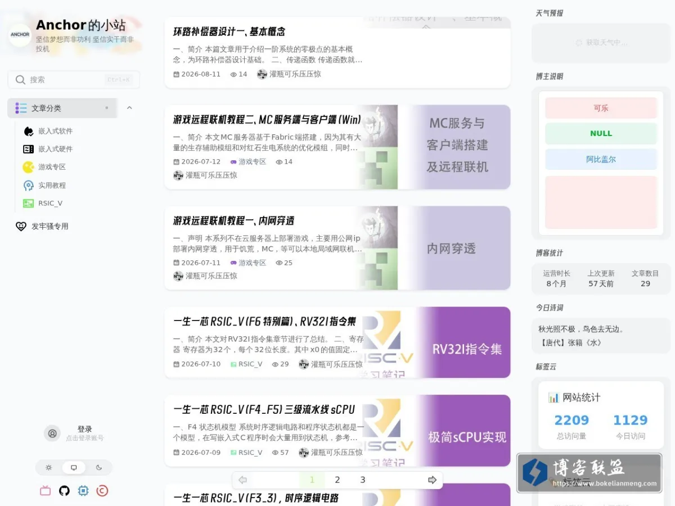Click the 内网穿透 cover thumbnail

click(x=436, y=248)
